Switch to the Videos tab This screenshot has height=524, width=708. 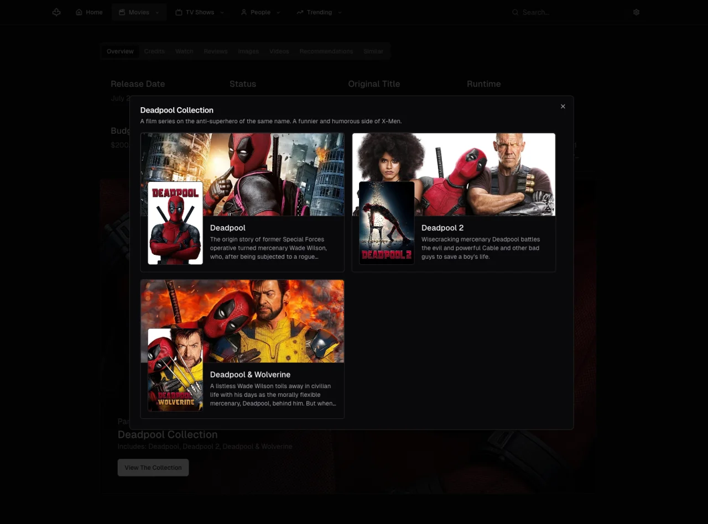(x=279, y=51)
